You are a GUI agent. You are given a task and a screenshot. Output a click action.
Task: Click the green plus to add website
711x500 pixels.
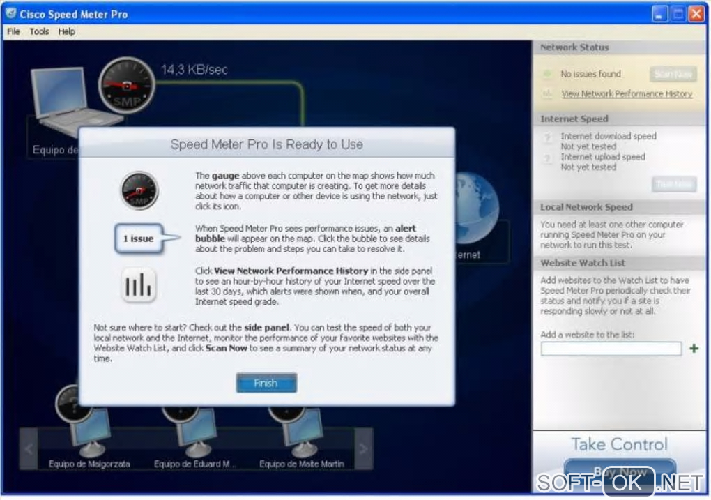pos(694,349)
